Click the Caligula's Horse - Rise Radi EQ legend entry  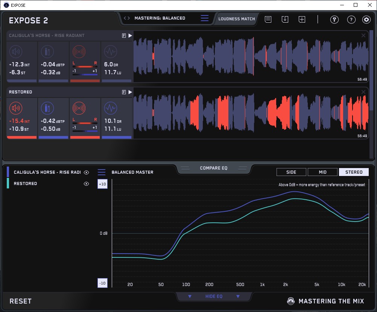pos(47,172)
